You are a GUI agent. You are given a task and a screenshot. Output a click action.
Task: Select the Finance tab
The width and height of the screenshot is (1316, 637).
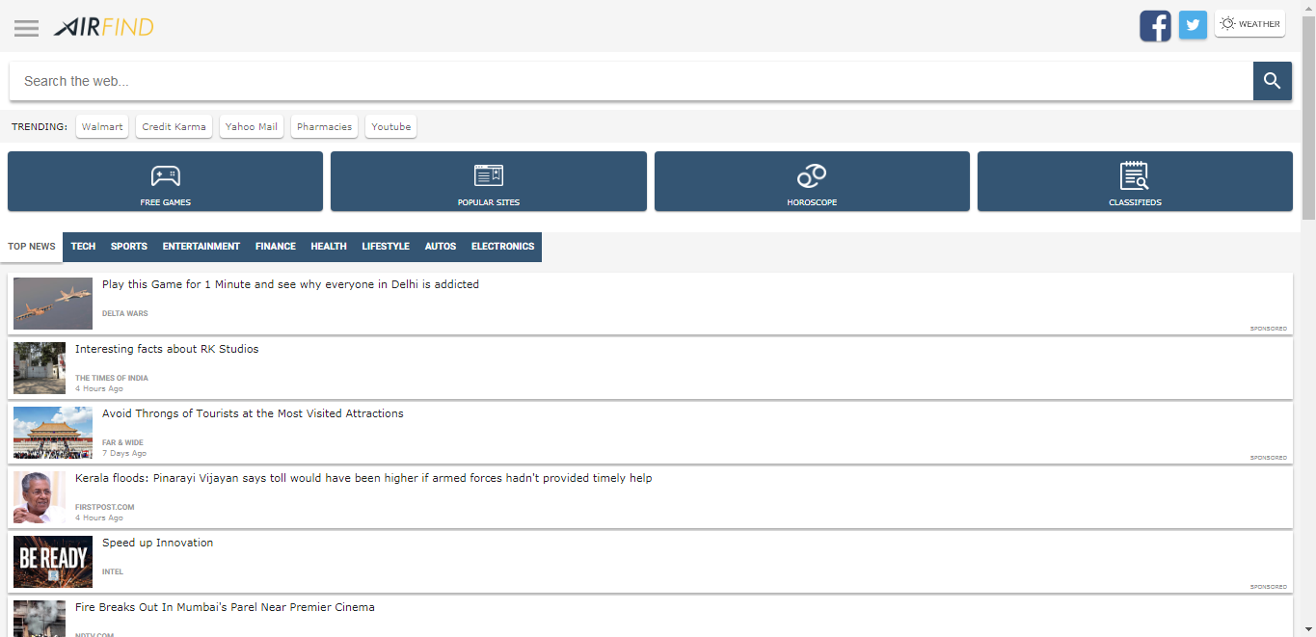click(x=275, y=247)
